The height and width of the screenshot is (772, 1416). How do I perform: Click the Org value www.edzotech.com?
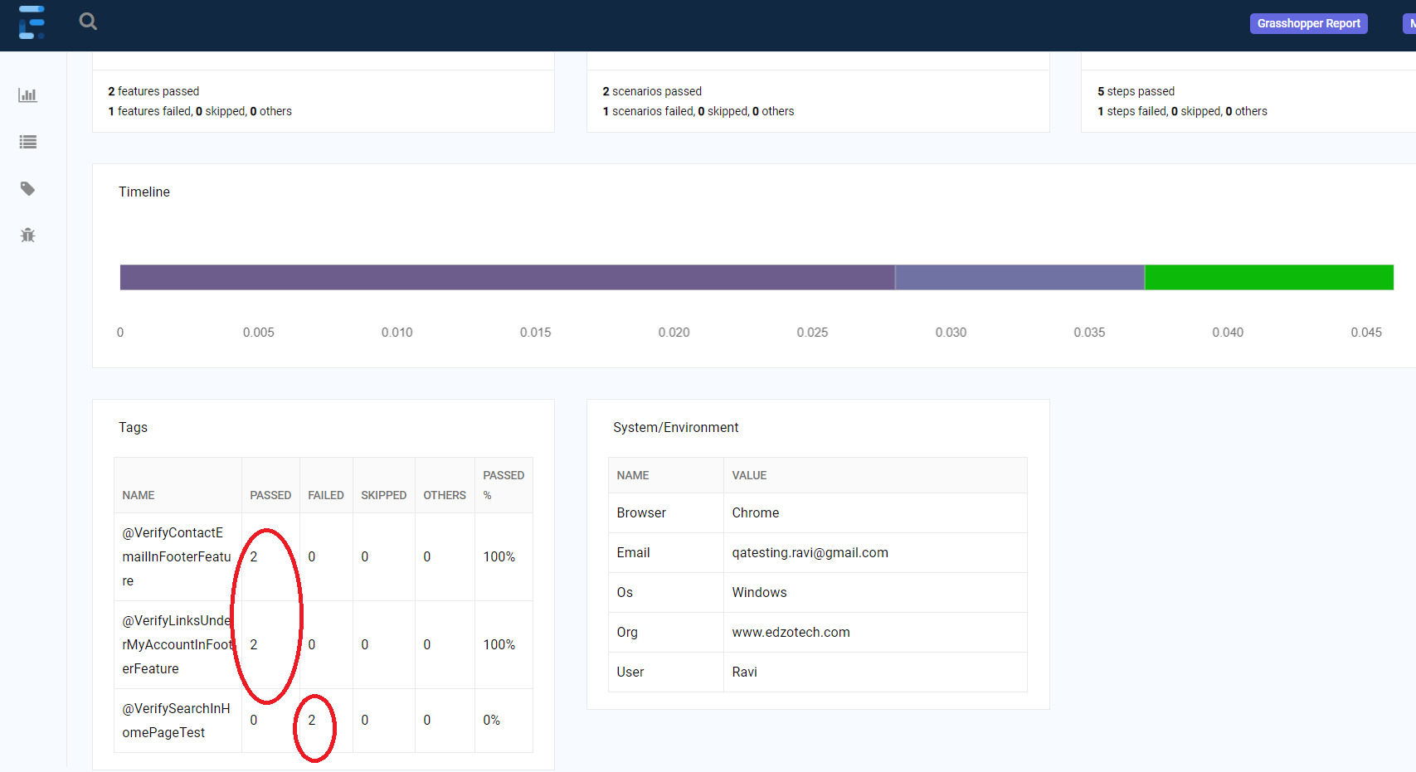click(791, 632)
